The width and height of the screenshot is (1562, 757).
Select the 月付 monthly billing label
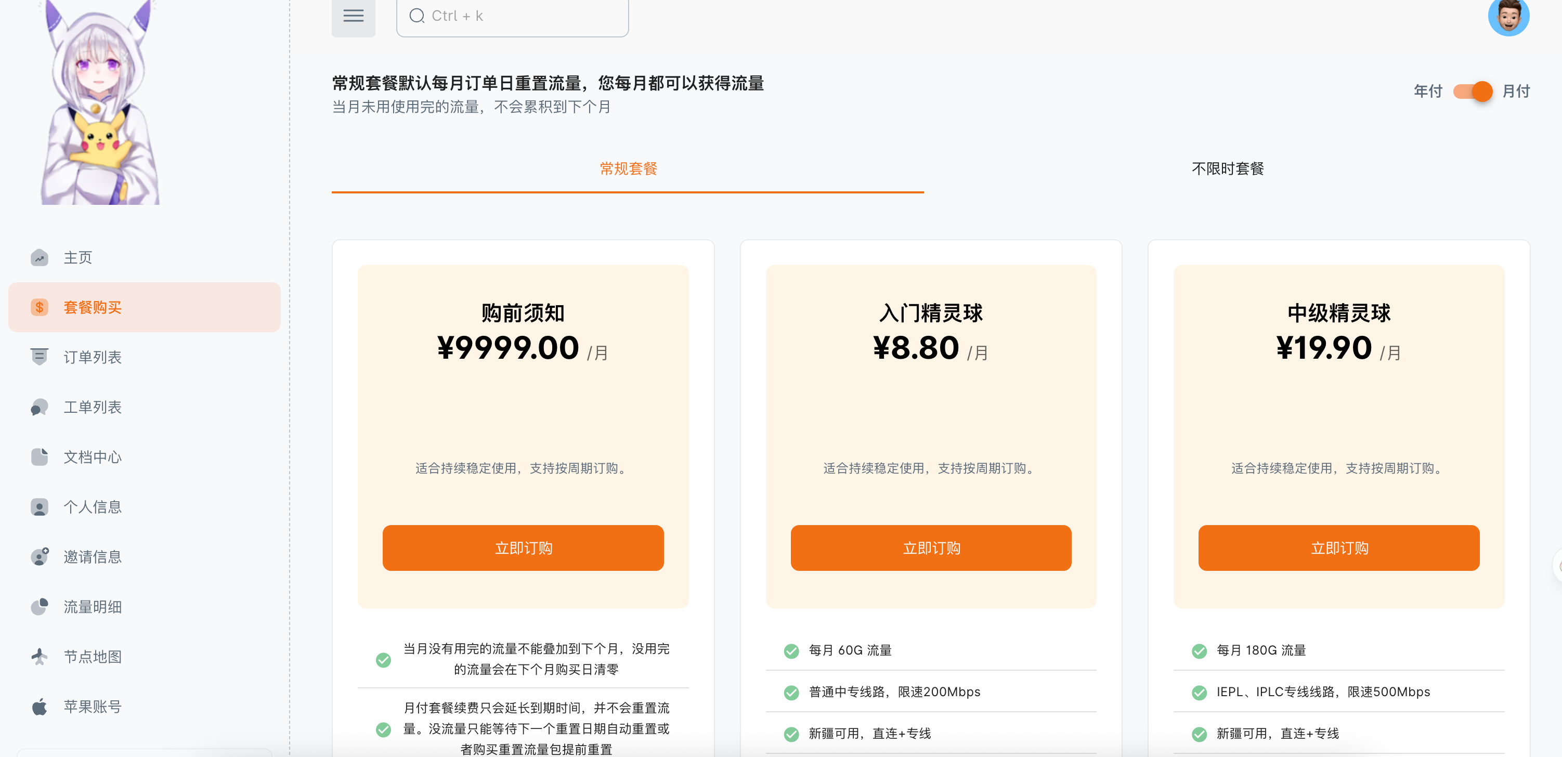[1516, 92]
